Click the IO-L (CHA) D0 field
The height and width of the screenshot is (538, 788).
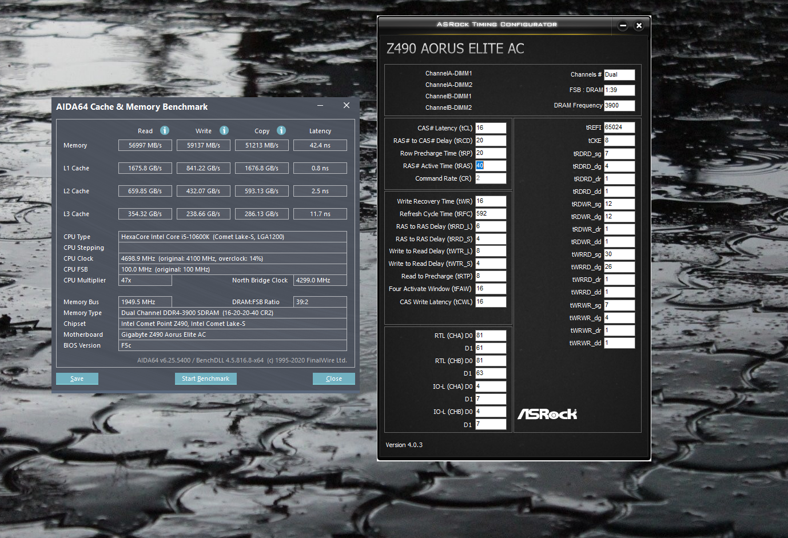pyautogui.click(x=491, y=386)
